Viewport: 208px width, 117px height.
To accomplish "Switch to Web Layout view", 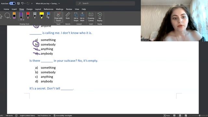I will click(186, 116).
